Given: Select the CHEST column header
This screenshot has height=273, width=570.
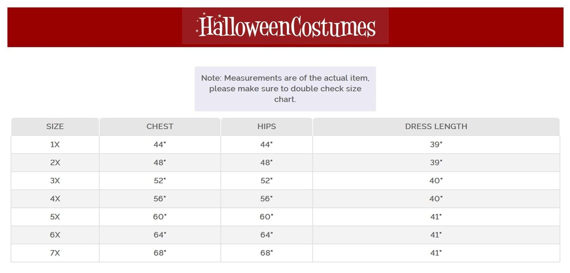Looking at the screenshot, I should pyautogui.click(x=160, y=126).
